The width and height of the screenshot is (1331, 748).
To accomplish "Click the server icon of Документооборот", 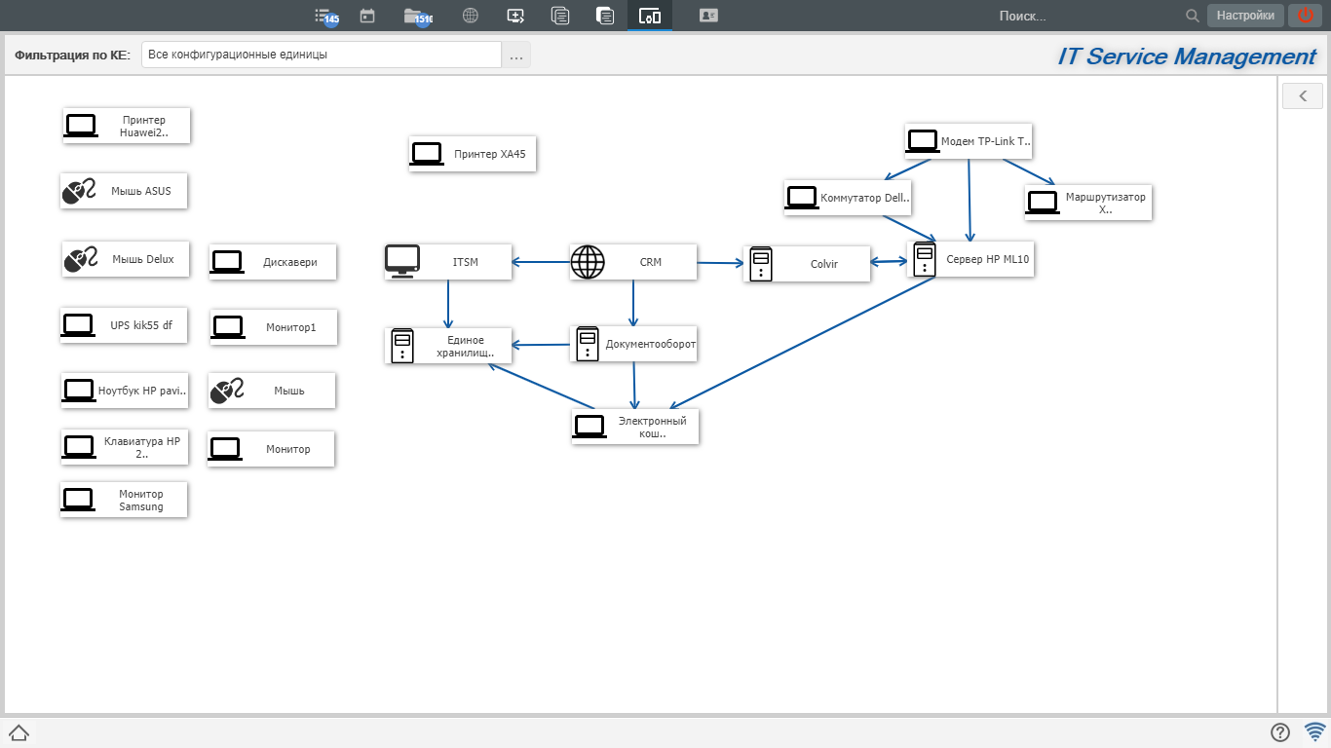I will (588, 344).
